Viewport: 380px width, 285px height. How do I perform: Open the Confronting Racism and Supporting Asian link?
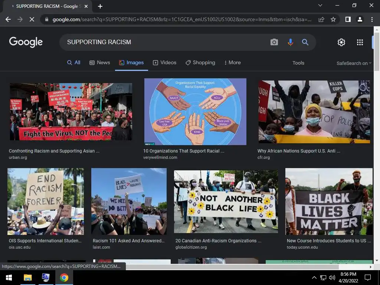[54, 151]
